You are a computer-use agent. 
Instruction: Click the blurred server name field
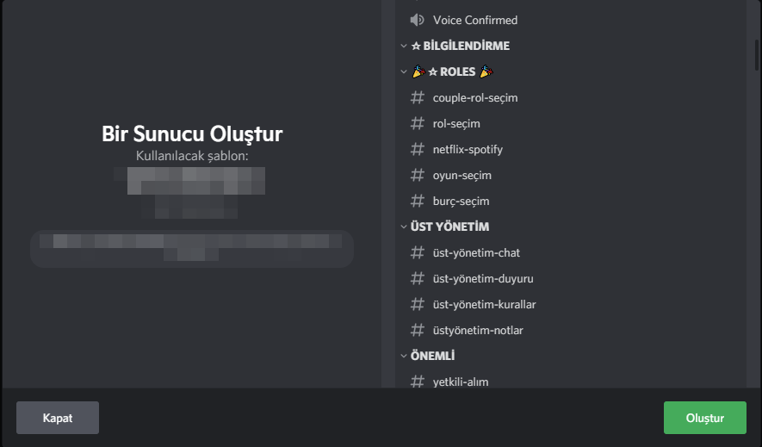192,249
